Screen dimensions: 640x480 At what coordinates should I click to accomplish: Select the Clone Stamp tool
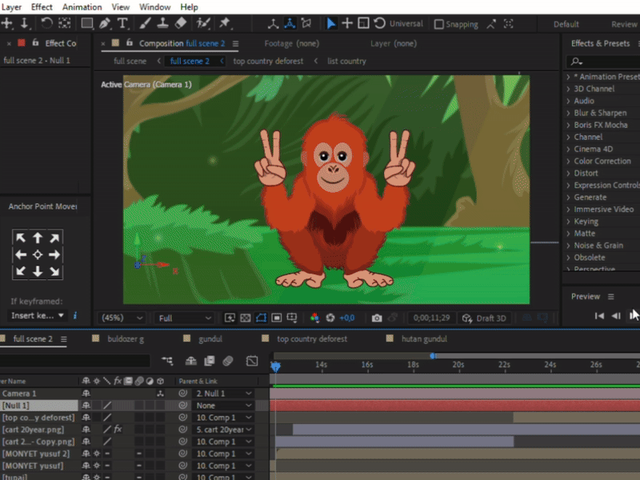click(x=163, y=23)
